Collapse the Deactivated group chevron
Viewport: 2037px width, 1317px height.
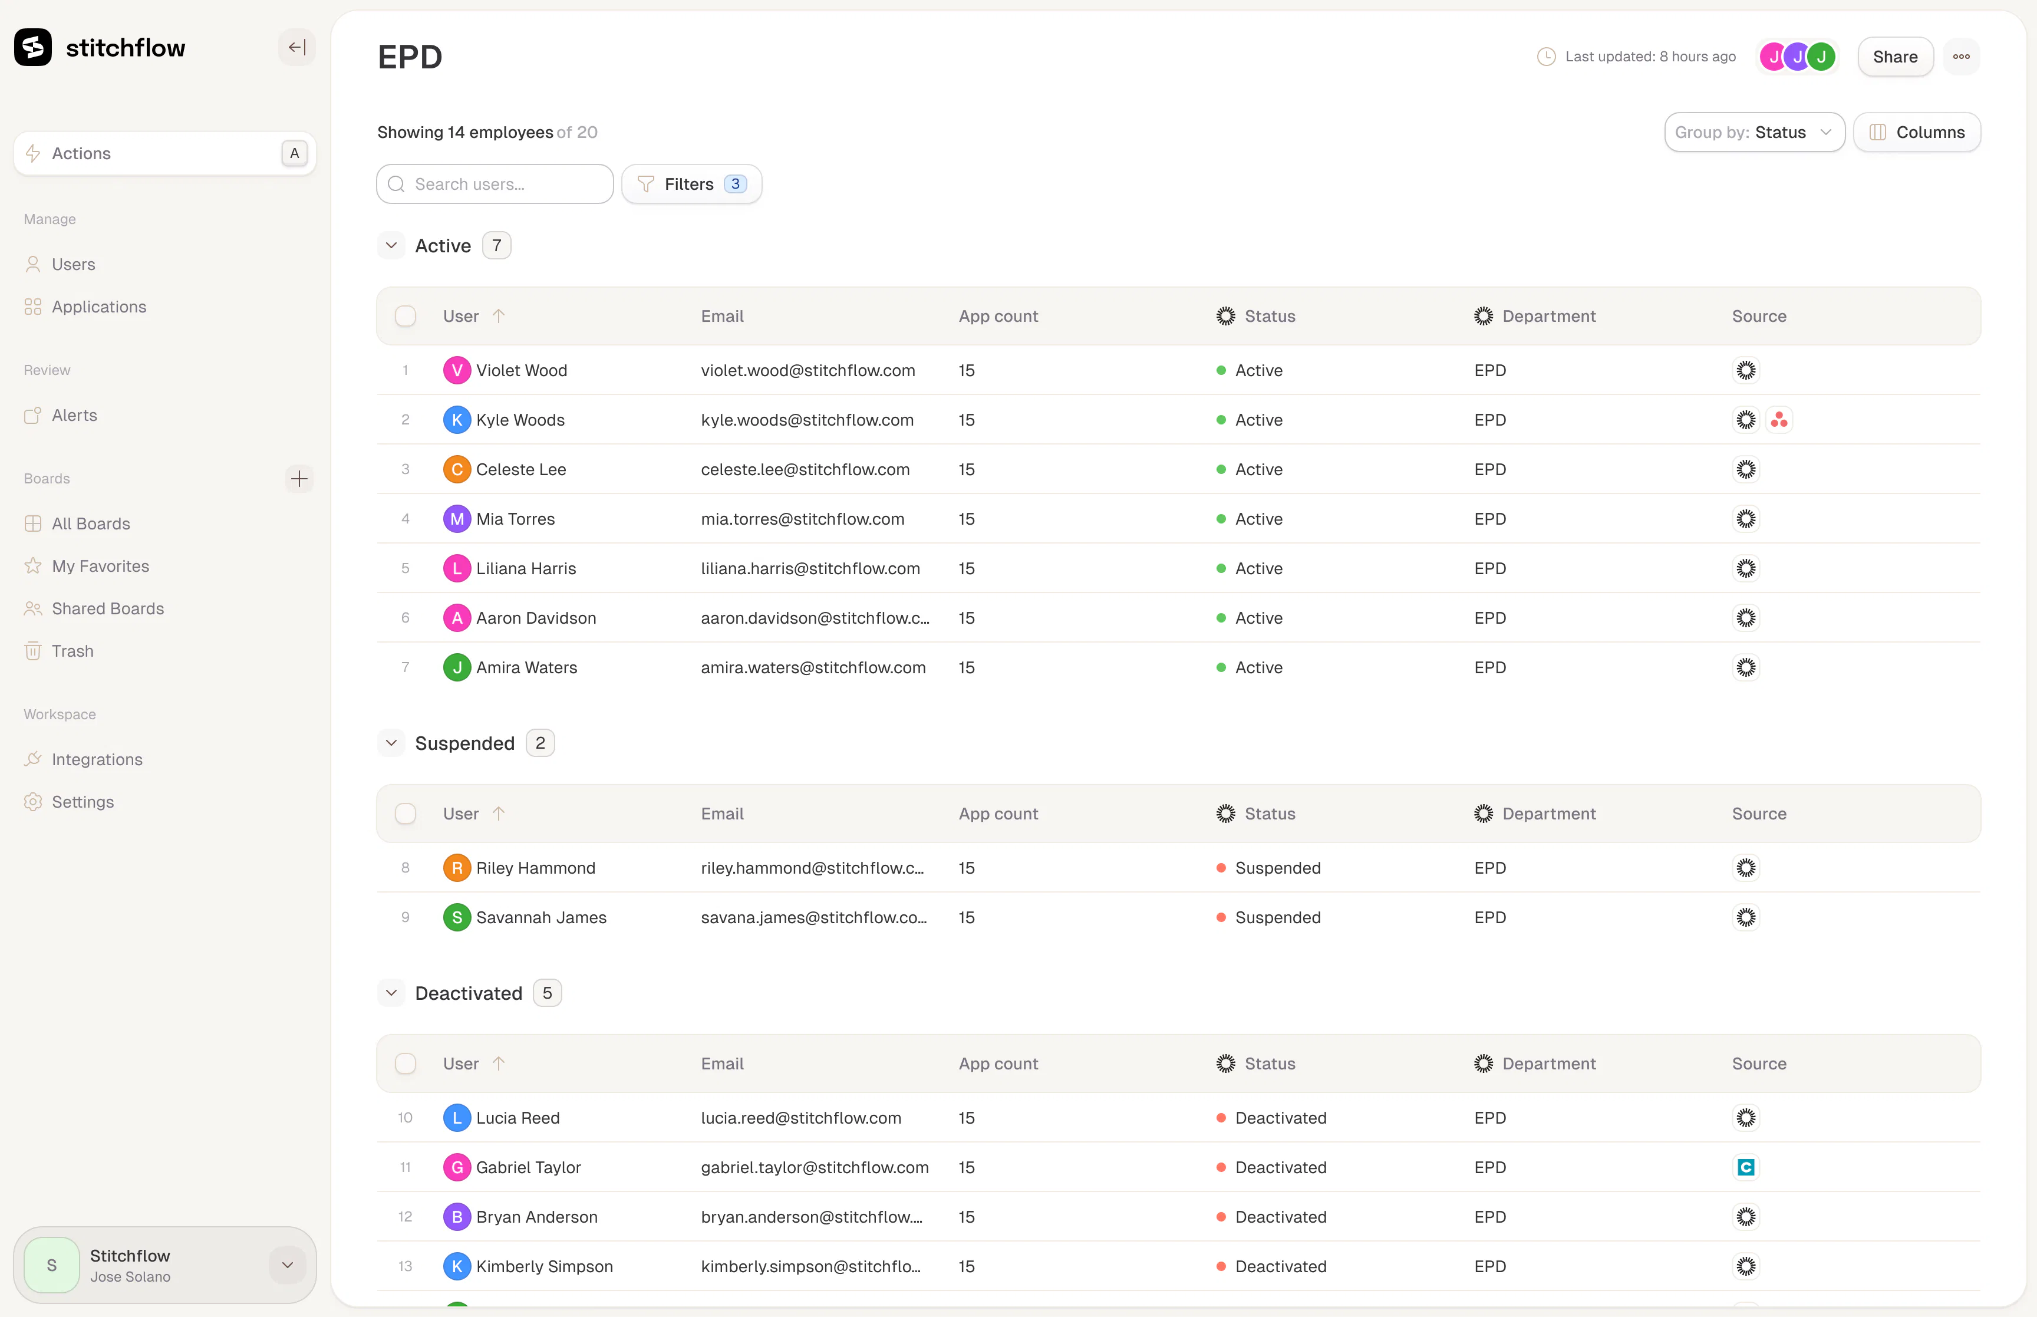click(391, 993)
